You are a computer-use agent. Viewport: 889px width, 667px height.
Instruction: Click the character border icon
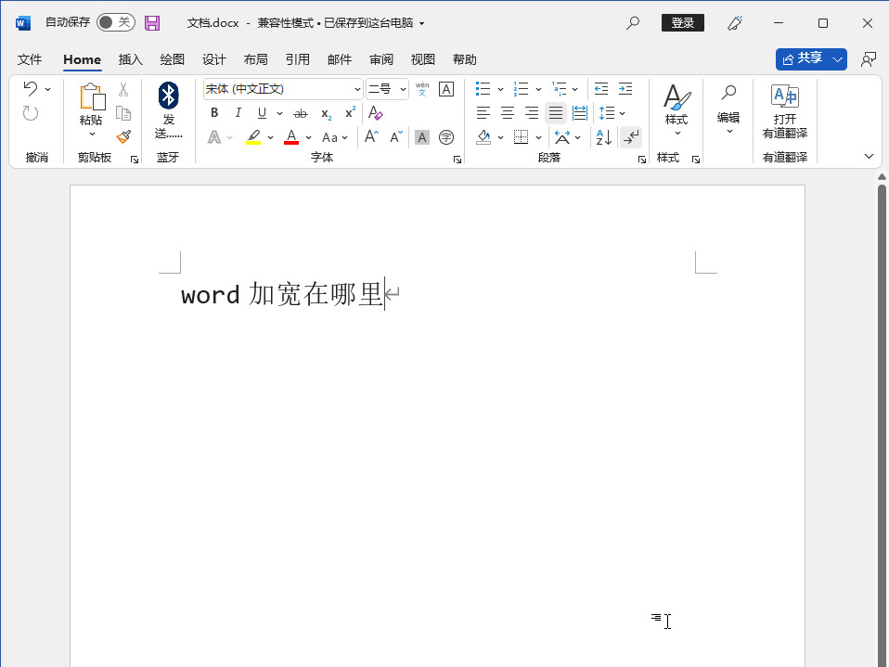446,89
